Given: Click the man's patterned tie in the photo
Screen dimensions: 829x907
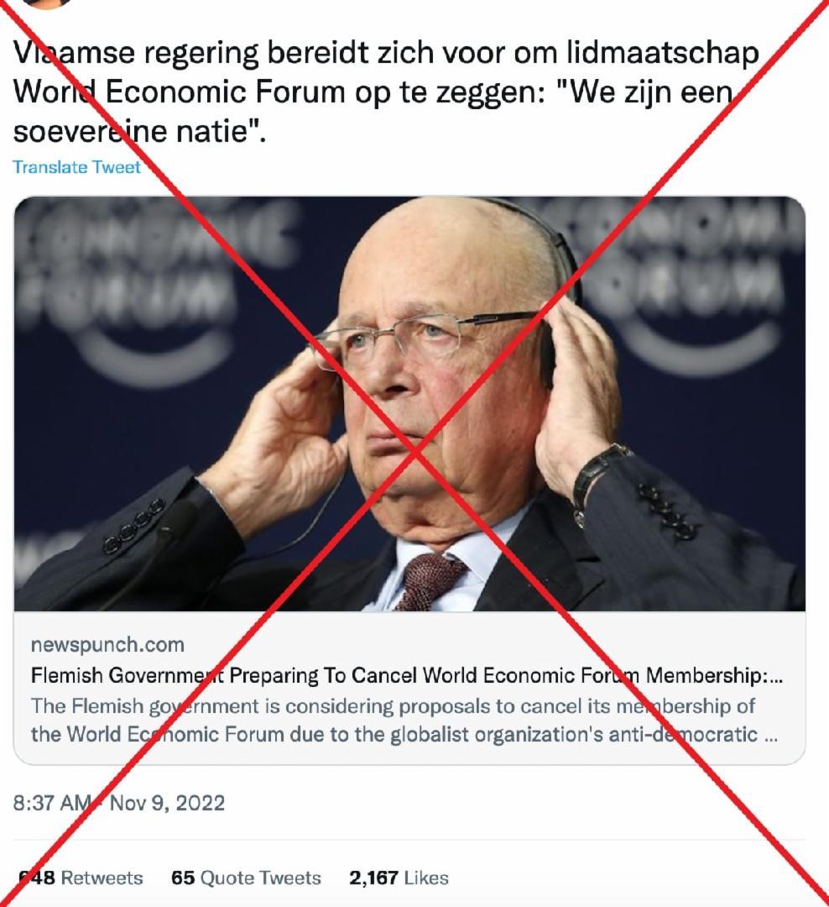Looking at the screenshot, I should point(429,580).
